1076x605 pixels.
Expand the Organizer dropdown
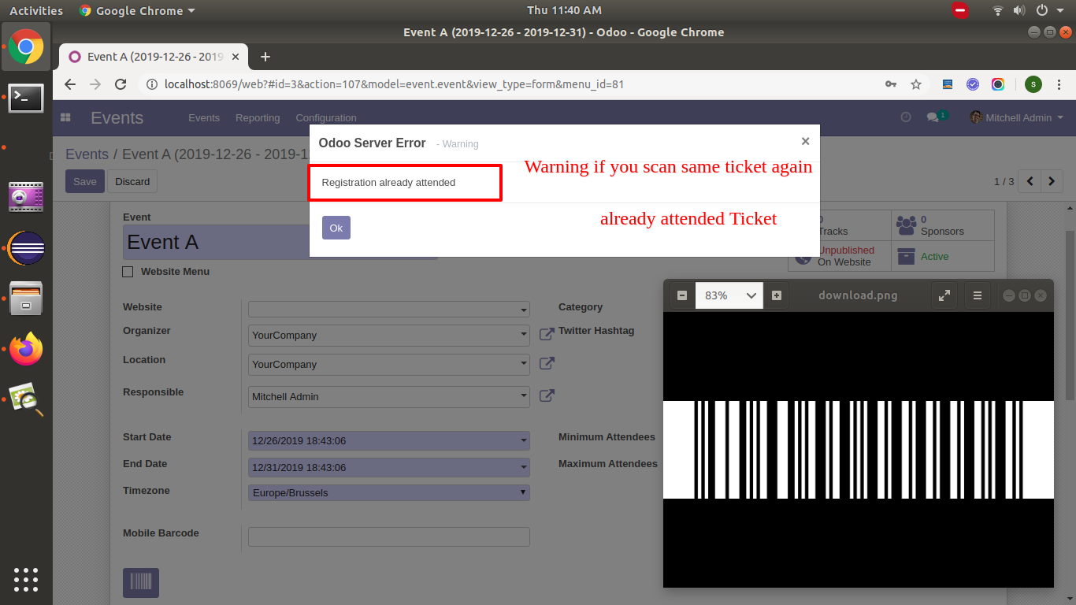(x=389, y=335)
